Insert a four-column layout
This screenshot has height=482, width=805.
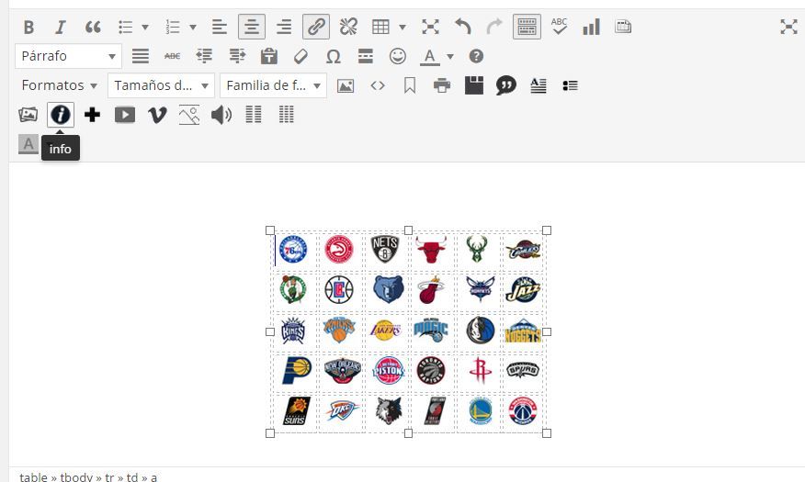pyautogui.click(x=287, y=115)
